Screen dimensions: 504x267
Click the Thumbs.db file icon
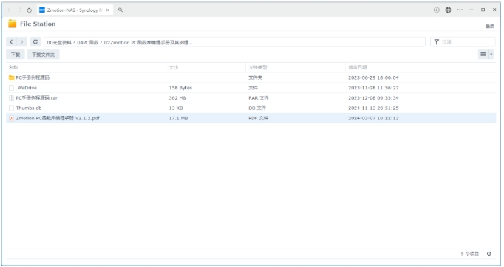(12, 108)
